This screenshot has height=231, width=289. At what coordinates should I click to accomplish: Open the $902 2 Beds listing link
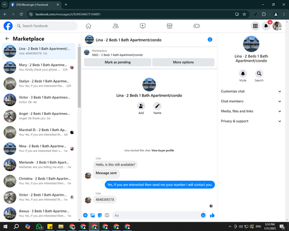click(x=117, y=55)
